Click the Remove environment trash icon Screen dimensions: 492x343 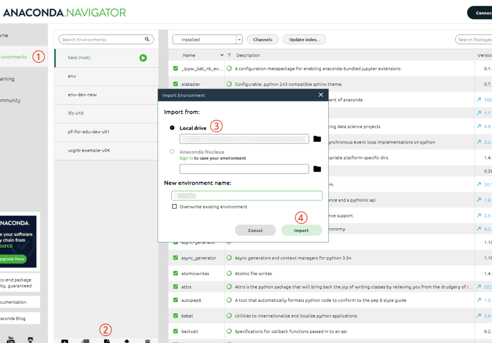[148, 341]
